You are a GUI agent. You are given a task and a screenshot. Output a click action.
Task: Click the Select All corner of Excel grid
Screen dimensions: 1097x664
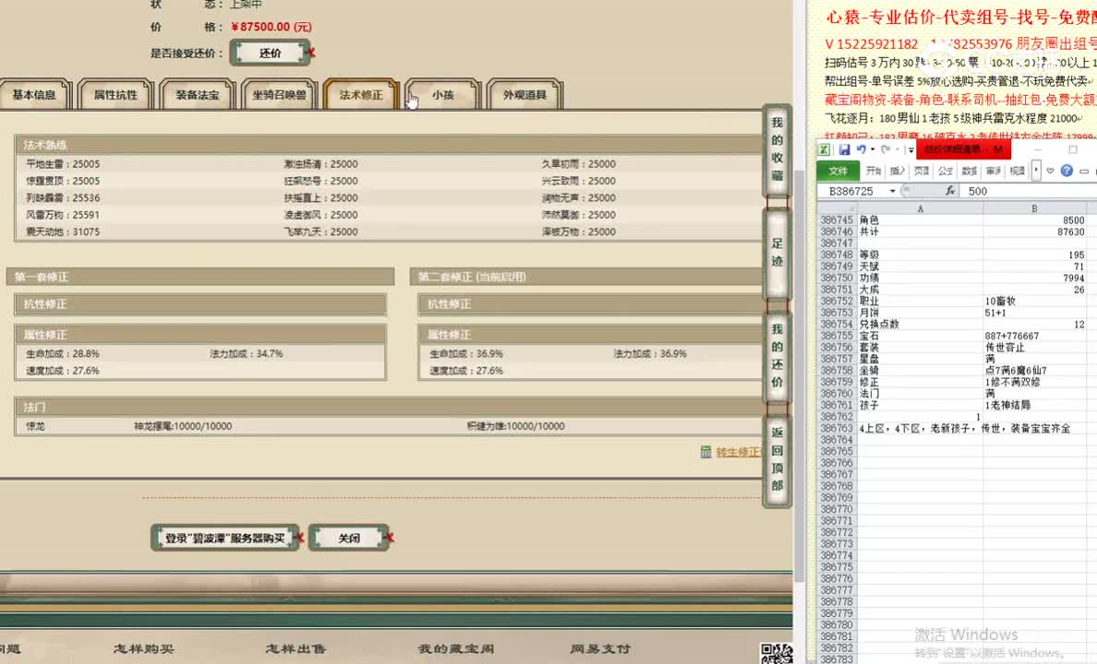pos(837,208)
